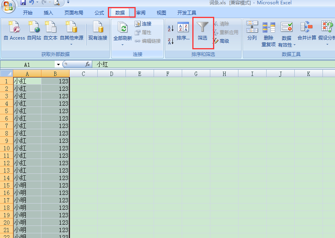
Task: Click the Name Box showing A1
Action: coord(27,65)
